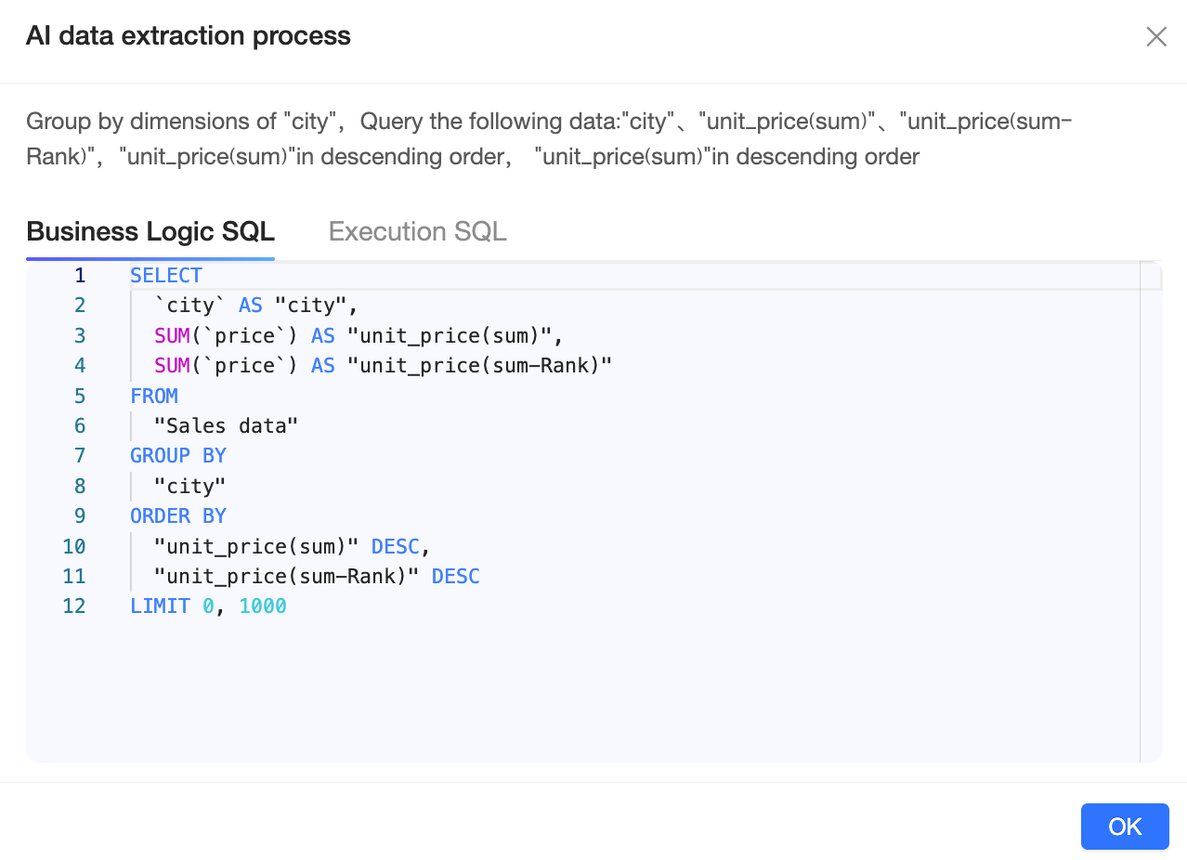Screen dimensions: 1187x860
Task: Select the Business Logic SQL tab
Action: coord(150,231)
